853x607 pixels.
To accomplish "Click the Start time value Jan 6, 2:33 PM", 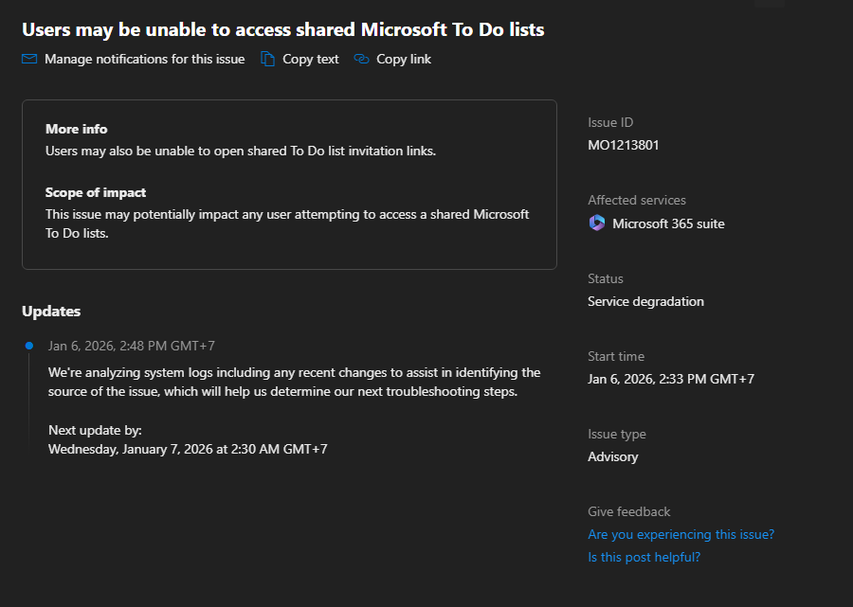I will tap(671, 379).
